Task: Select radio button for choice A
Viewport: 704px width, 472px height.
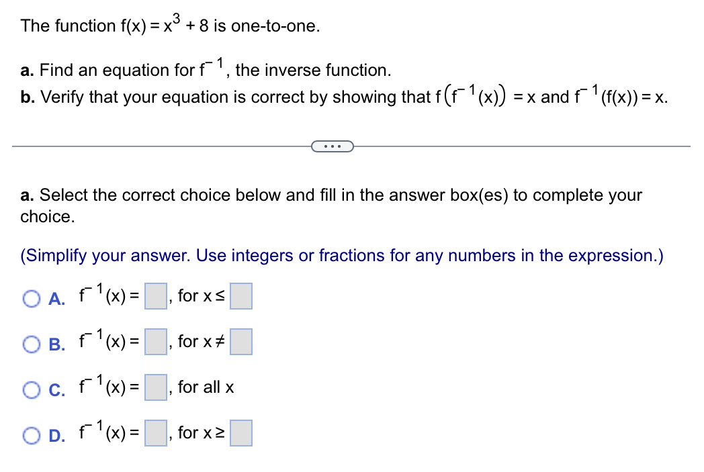Action: coord(30,298)
